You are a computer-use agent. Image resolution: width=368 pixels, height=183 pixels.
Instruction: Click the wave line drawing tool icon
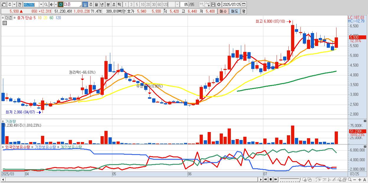click(x=330, y=179)
